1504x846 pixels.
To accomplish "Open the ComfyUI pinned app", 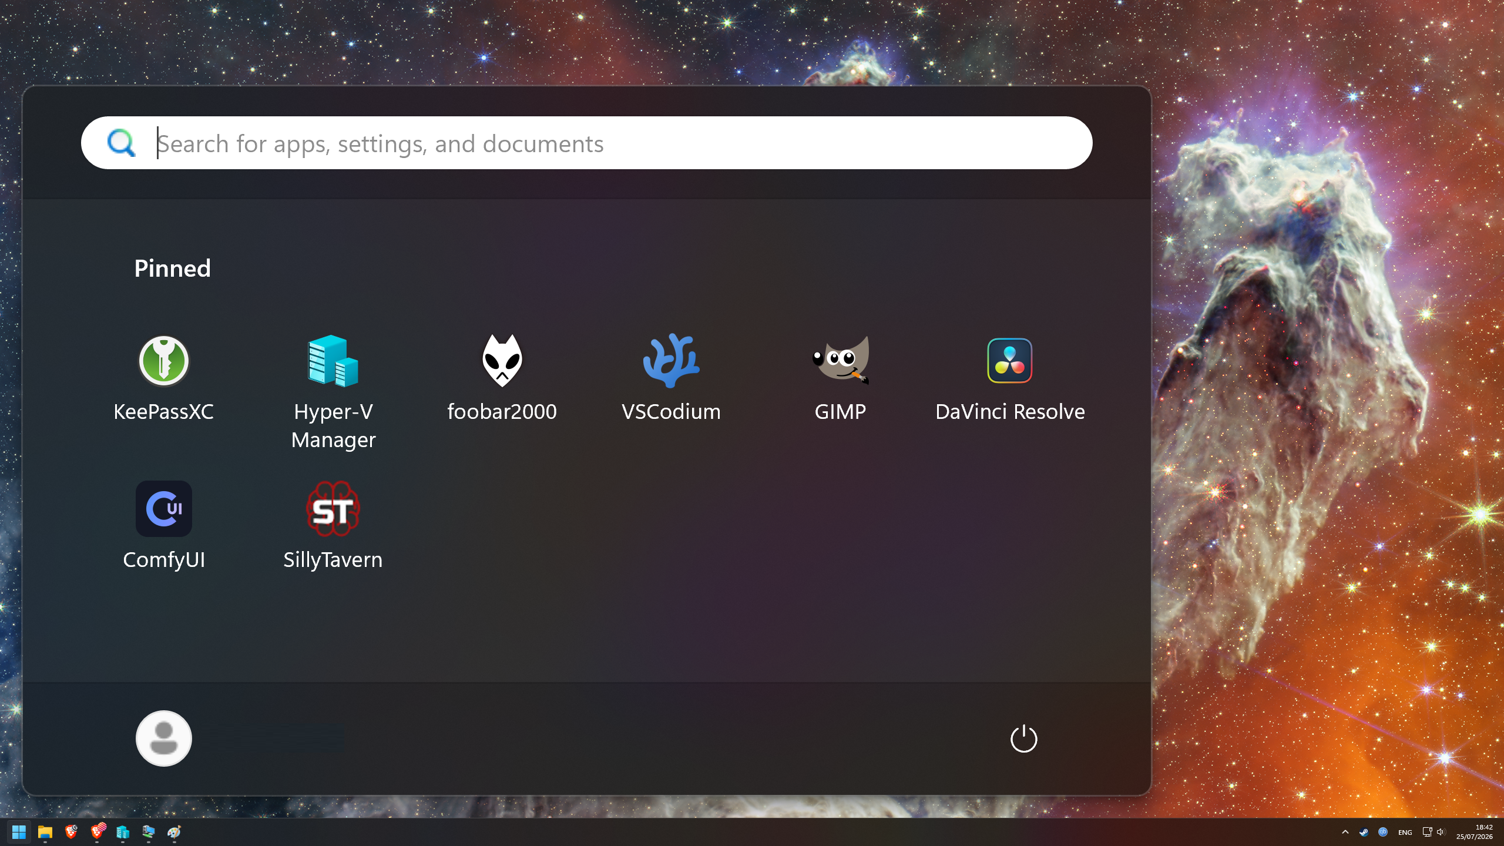I will pos(164,527).
